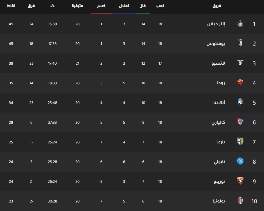Click the Parma club crest
Image resolution: width=264 pixels, height=211 pixels.
point(240,142)
